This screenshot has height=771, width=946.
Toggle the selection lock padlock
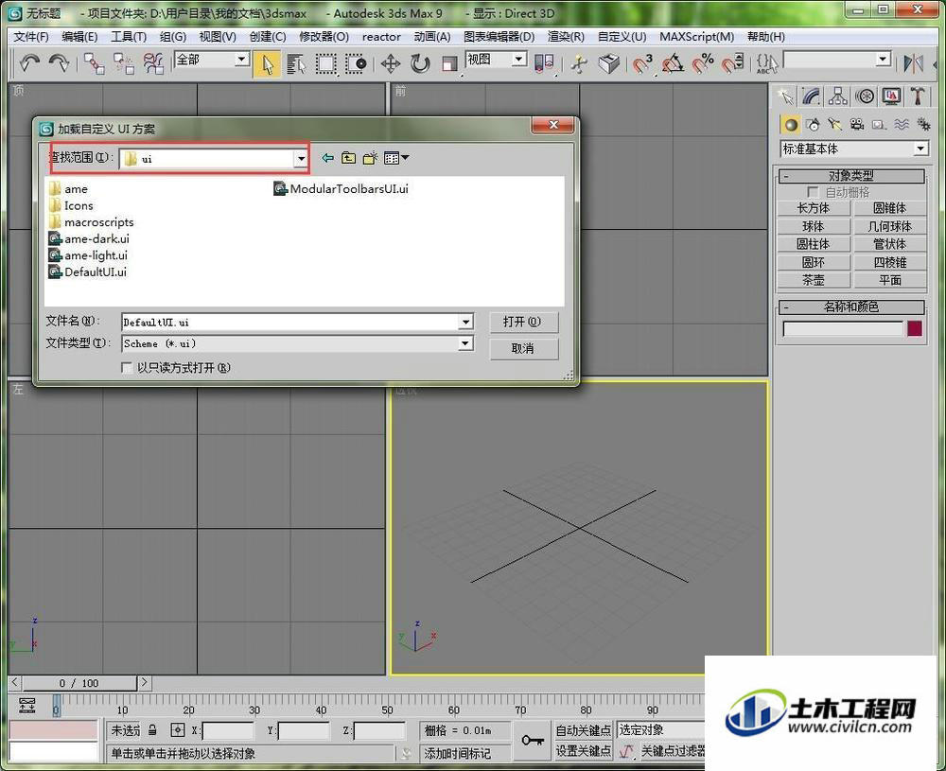point(152,730)
